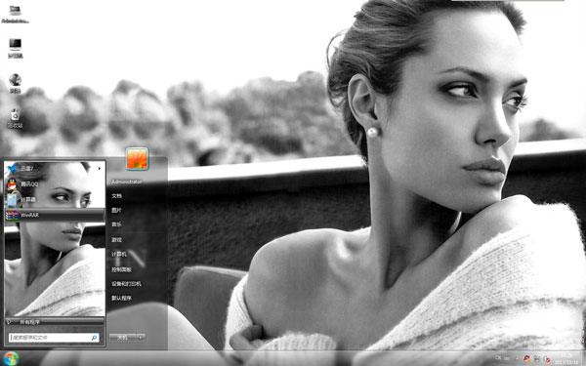Click the QQ tray icon

tap(527, 358)
